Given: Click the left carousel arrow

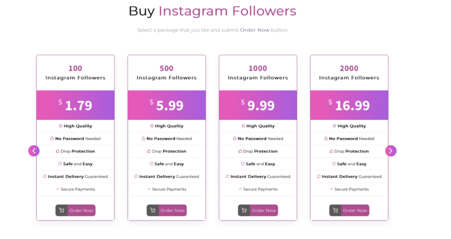Looking at the screenshot, I should (x=34, y=151).
